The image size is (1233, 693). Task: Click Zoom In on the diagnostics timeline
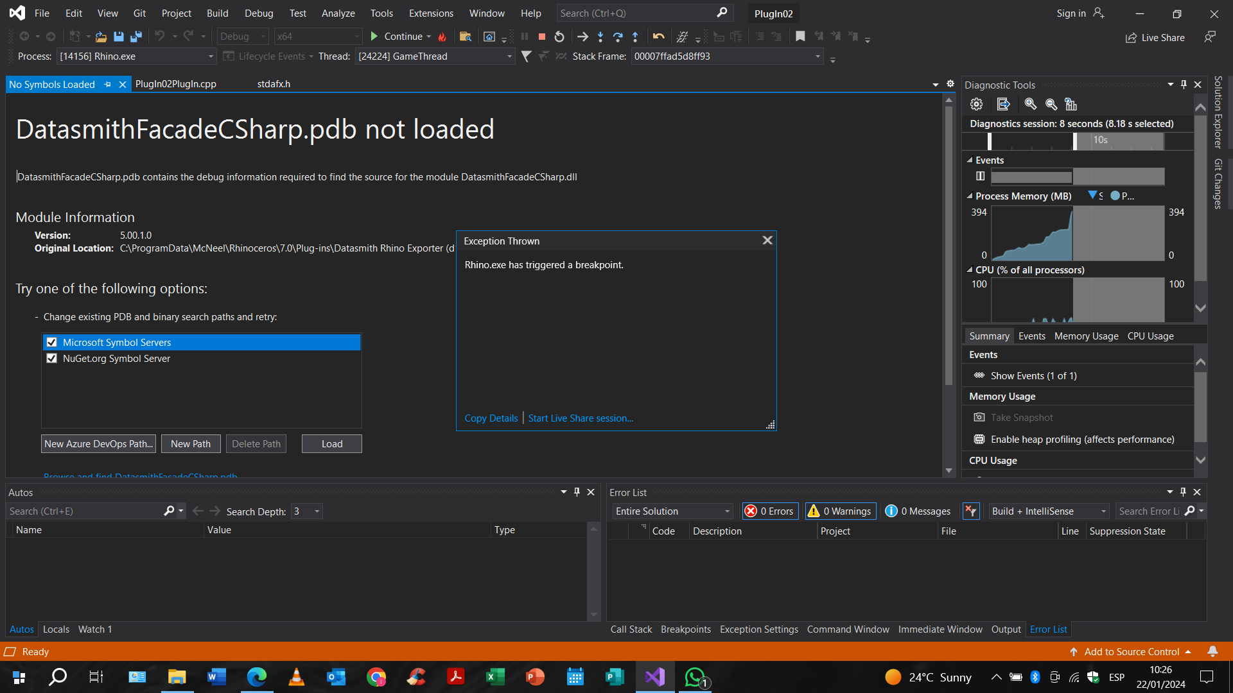(1030, 104)
